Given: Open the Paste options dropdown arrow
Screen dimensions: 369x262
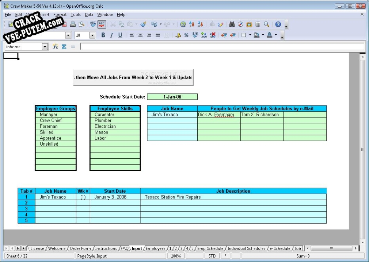Looking at the screenshot, I should (x=136, y=24).
